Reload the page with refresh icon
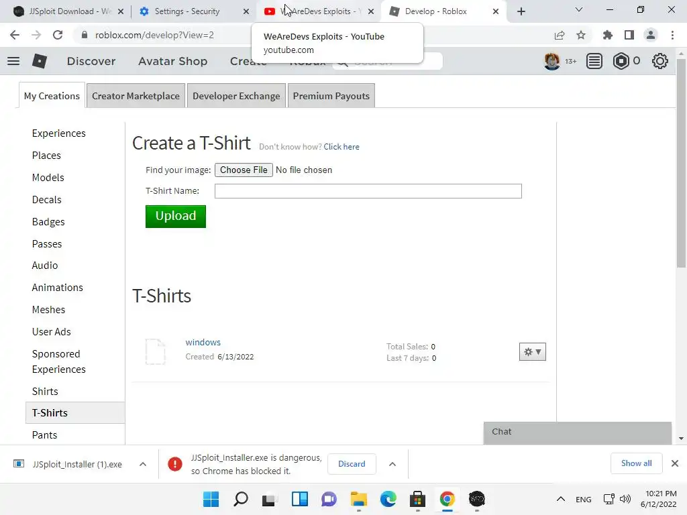This screenshot has height=515, width=687. pos(58,35)
